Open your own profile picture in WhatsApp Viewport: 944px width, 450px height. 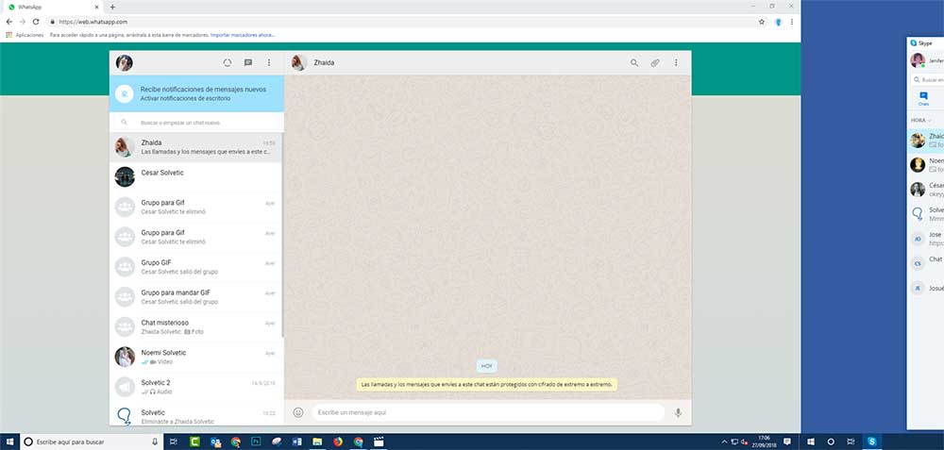pos(124,62)
